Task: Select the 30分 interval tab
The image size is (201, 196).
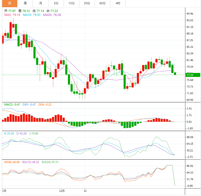Action: coord(87,3)
